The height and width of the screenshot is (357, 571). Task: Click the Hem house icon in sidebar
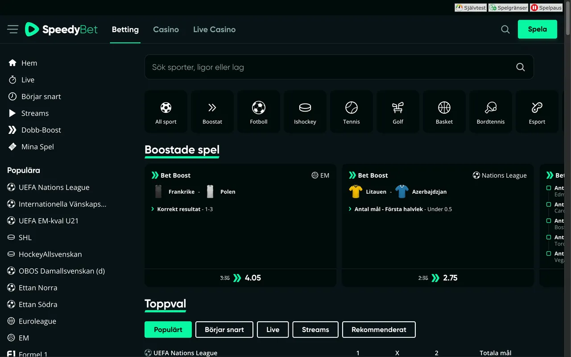(x=12, y=63)
